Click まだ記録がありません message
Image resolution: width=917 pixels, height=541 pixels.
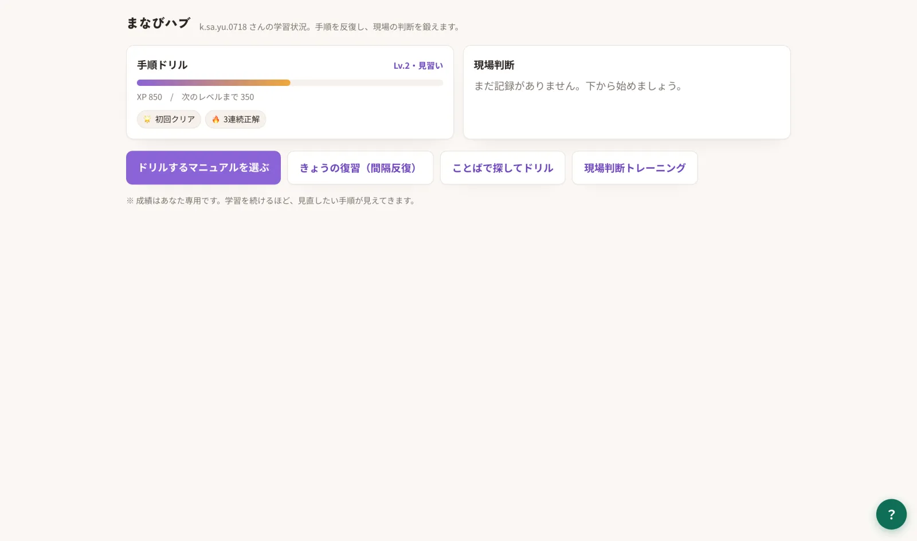tap(579, 86)
